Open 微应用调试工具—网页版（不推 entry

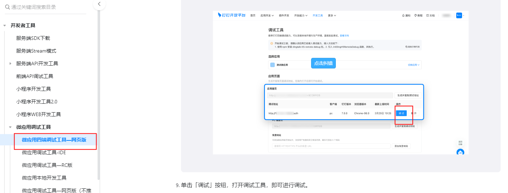click(57, 191)
